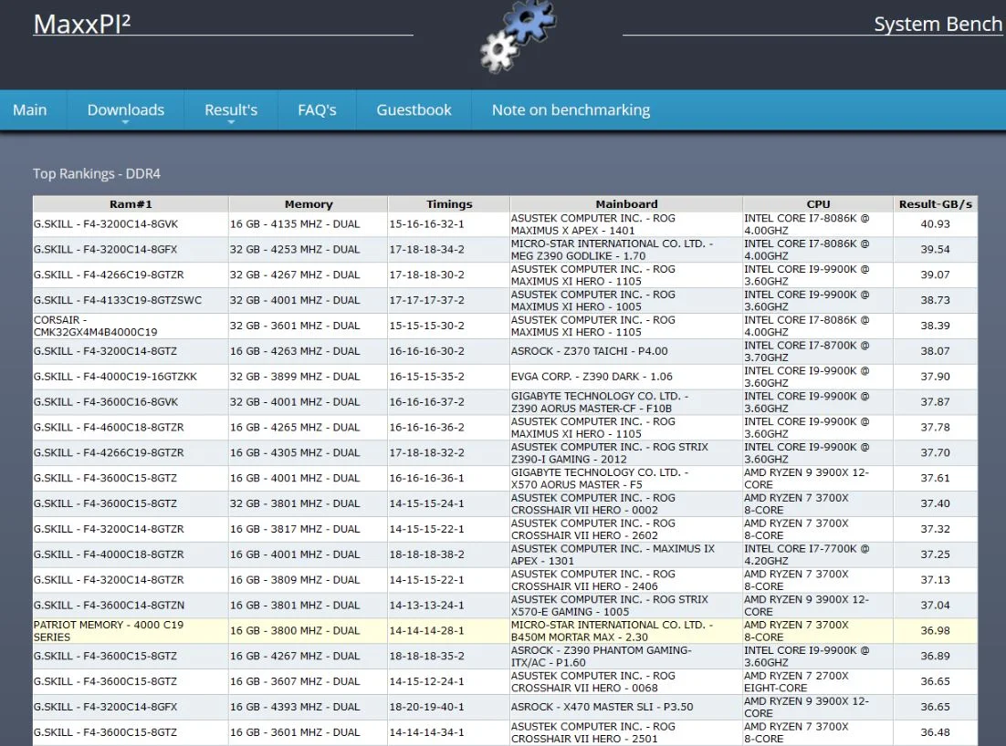This screenshot has height=746, width=1006.
Task: Click the 32 GB - 3899 MHZ - DUAL cell
Action: (x=309, y=377)
